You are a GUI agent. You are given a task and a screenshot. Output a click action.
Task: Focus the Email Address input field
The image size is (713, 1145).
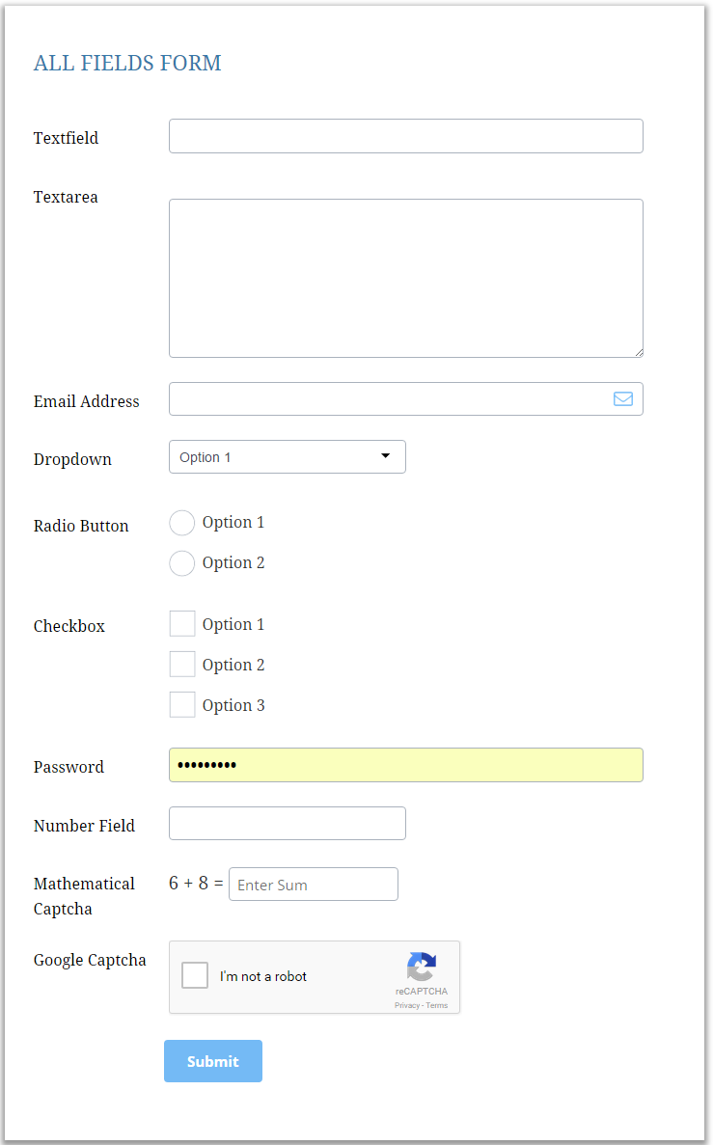[x=386, y=399]
